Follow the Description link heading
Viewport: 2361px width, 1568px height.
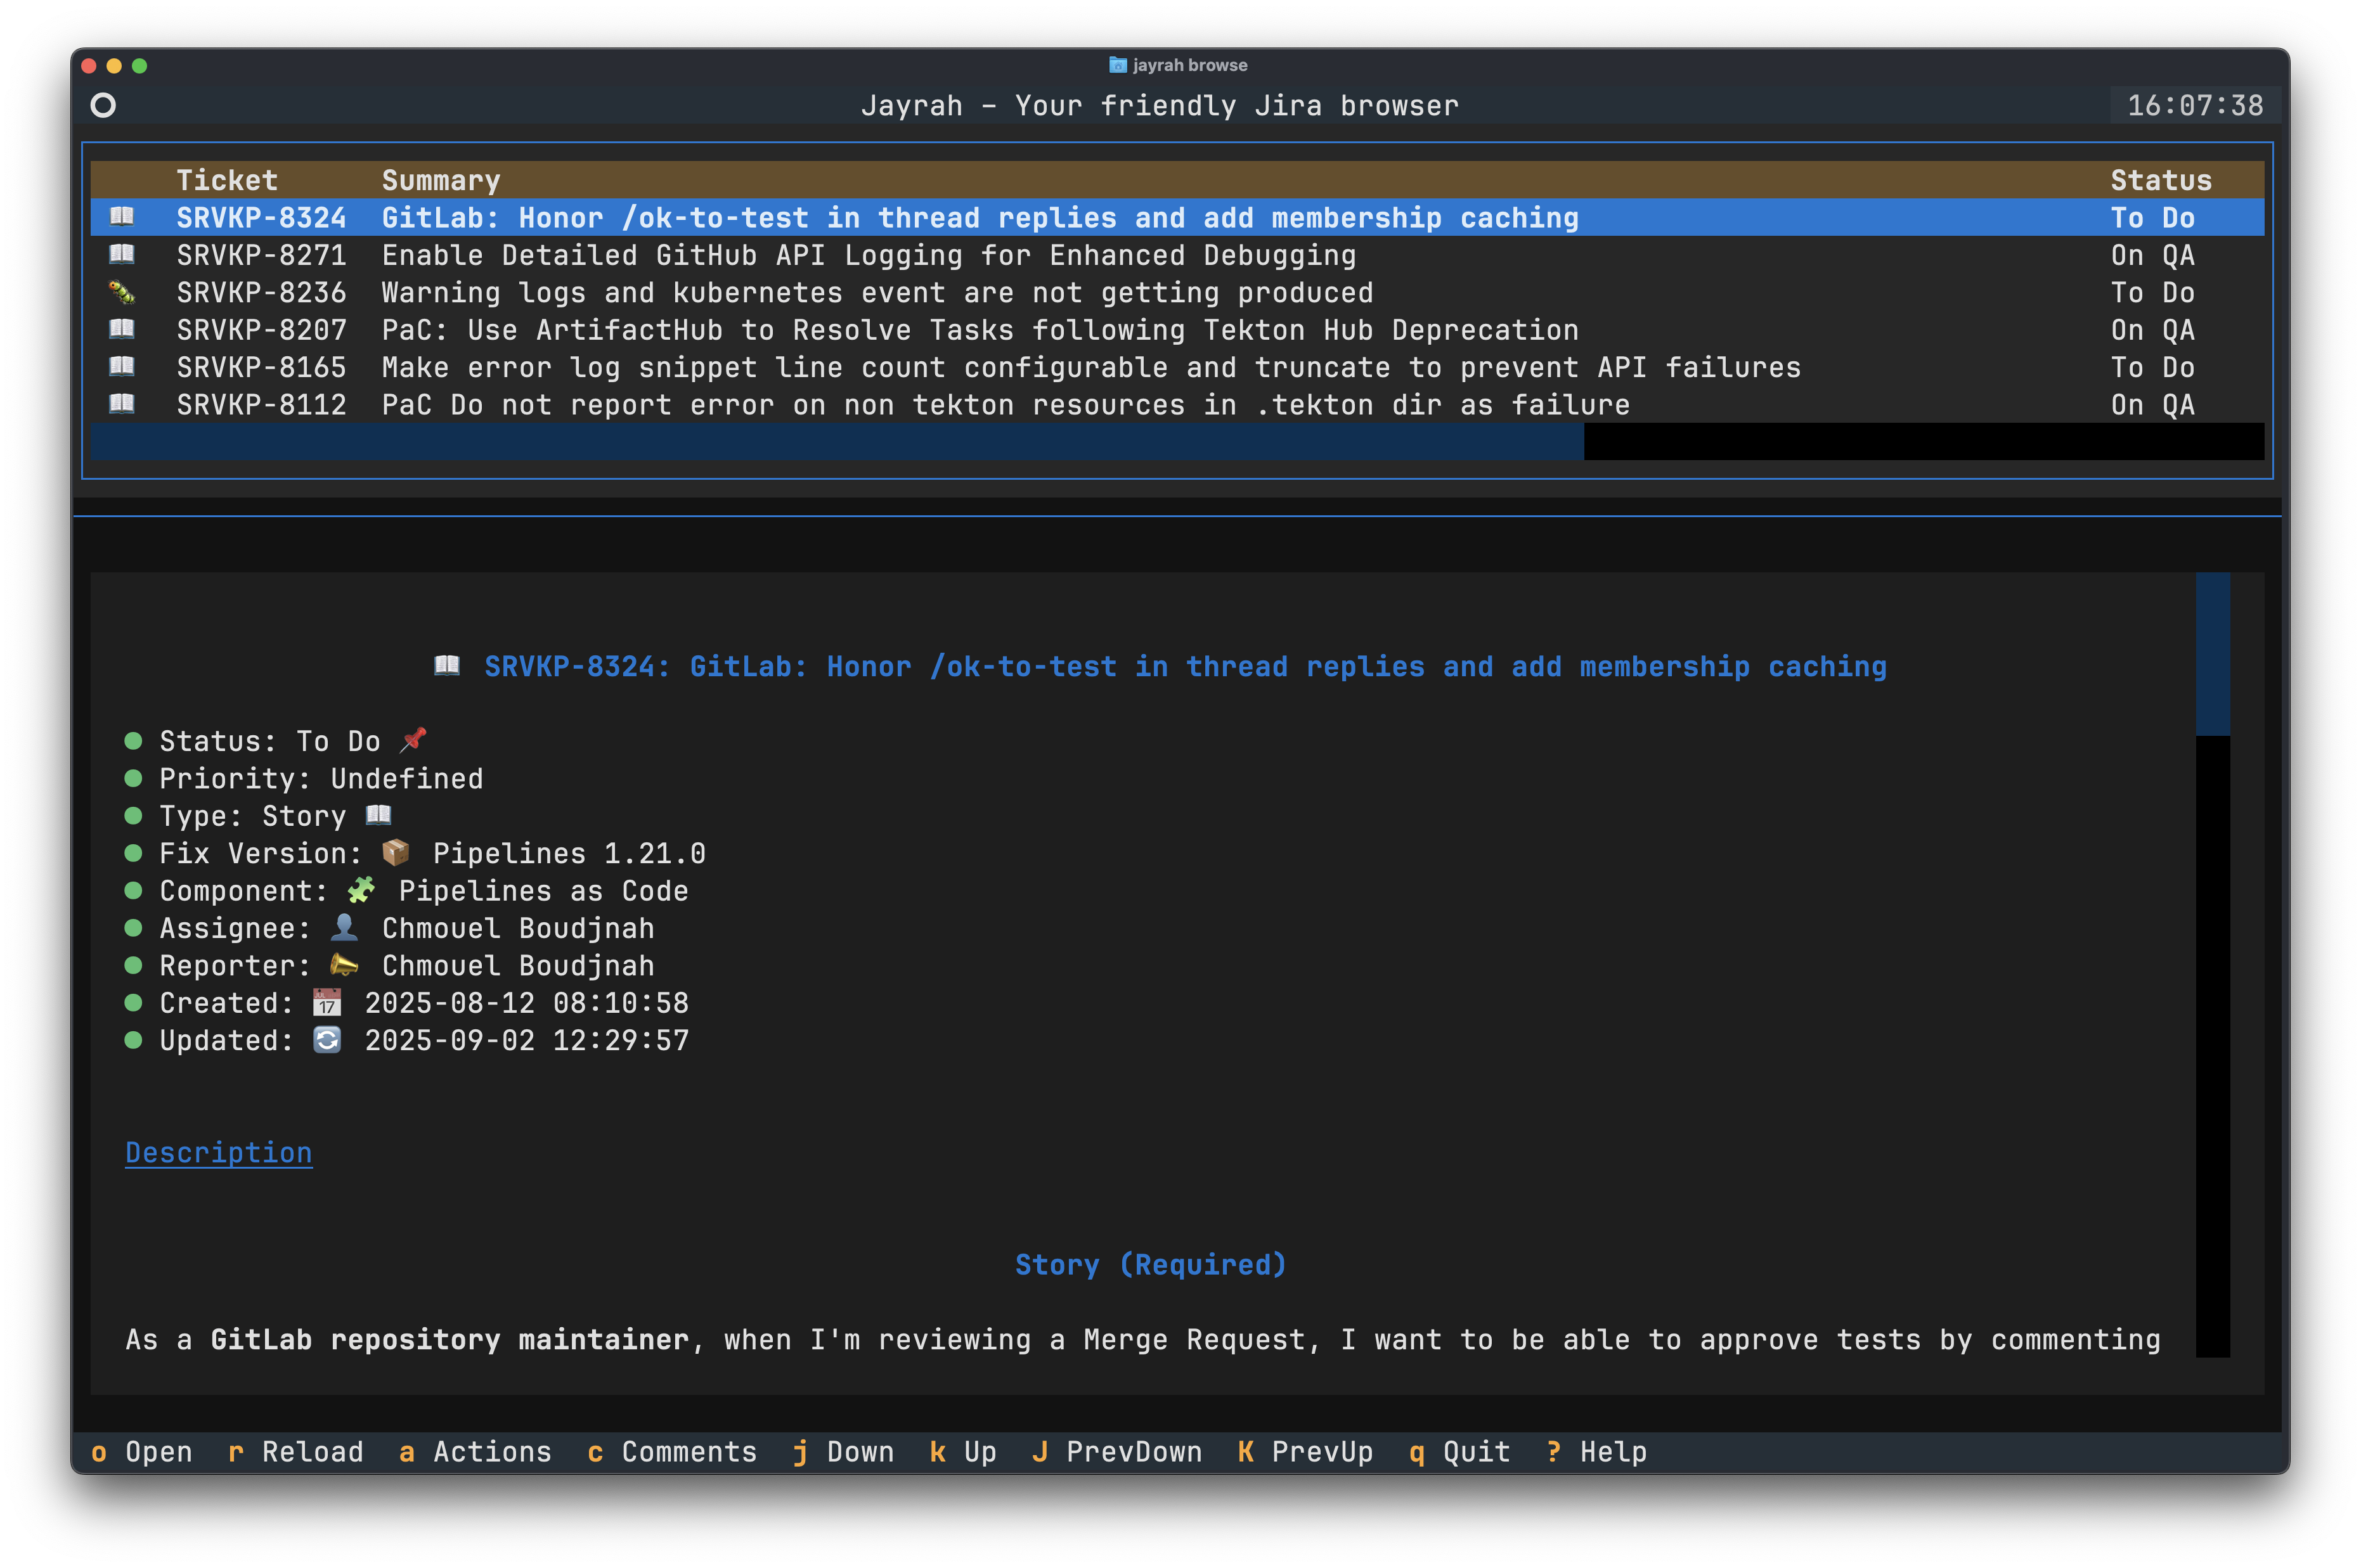pyautogui.click(x=219, y=1152)
